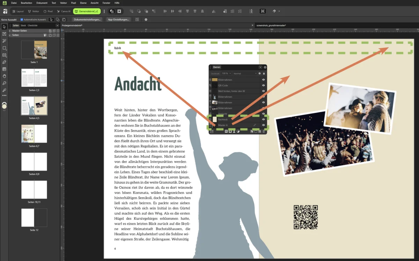Open the Bearbeiten menu
Image resolution: width=419 pixels, height=261 pixels.
pyautogui.click(x=27, y=3)
